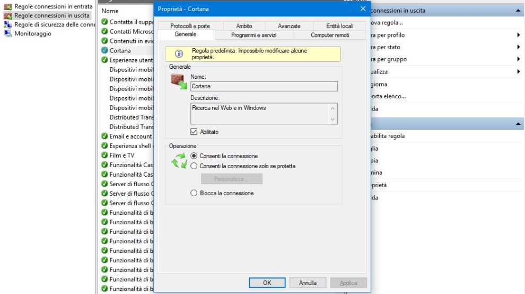Expand the filter per profilo submenu arrow
Viewport: 525px width, 294px height.
tap(518, 35)
